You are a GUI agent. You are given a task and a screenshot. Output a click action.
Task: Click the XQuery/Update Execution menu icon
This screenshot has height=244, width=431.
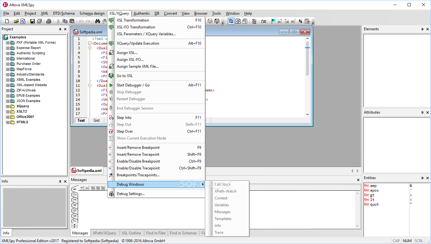click(111, 43)
